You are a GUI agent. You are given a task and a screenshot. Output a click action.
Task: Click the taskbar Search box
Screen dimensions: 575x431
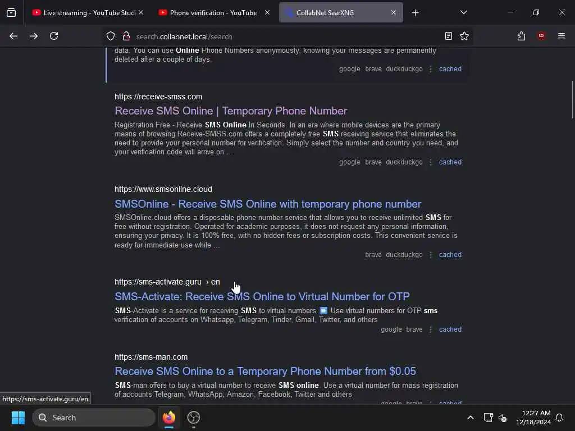click(94, 418)
